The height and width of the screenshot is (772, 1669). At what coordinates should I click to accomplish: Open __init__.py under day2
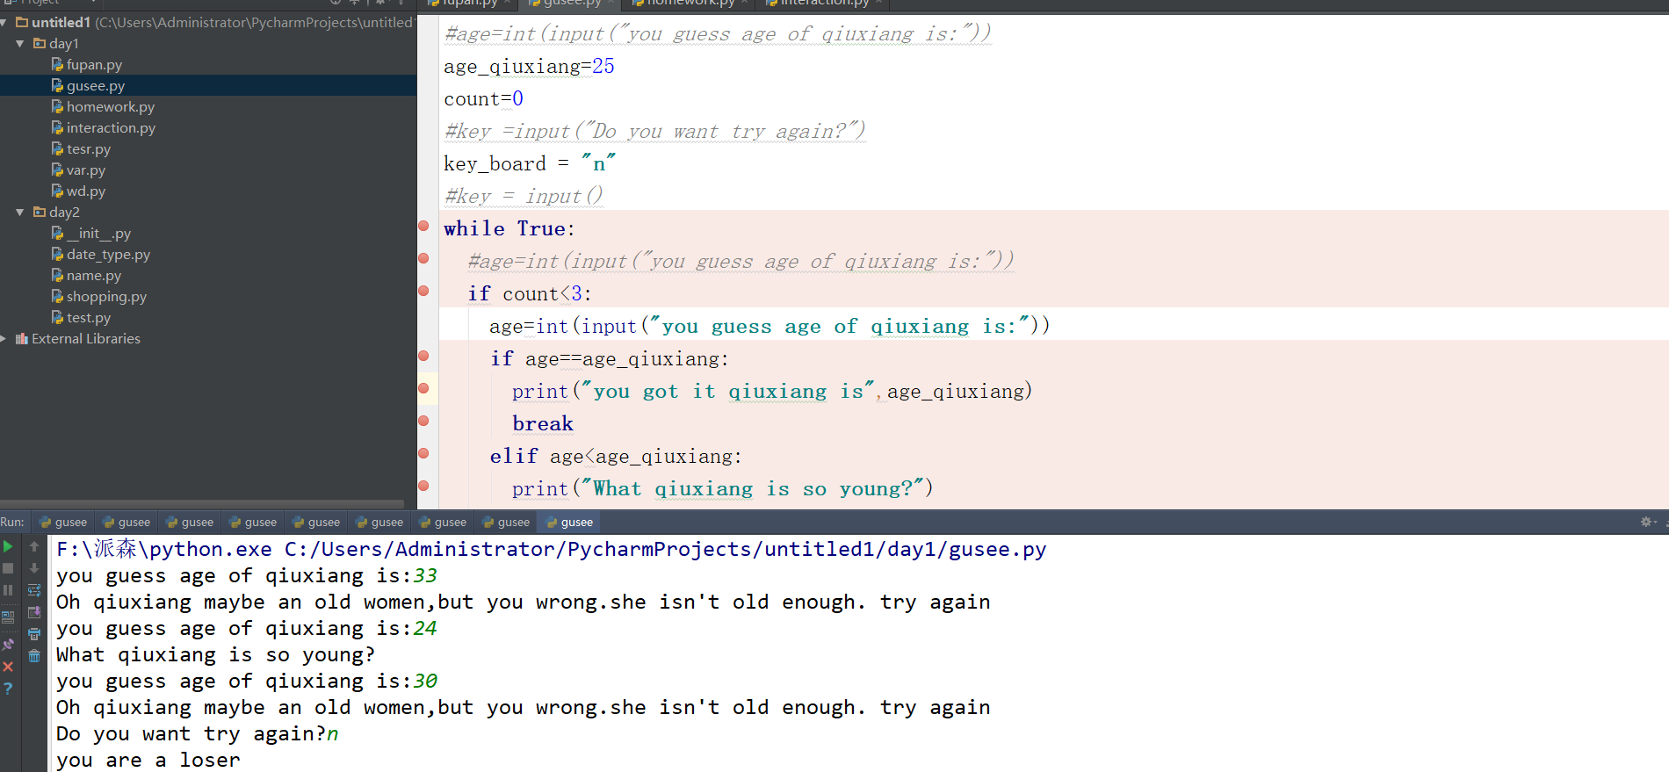98,233
